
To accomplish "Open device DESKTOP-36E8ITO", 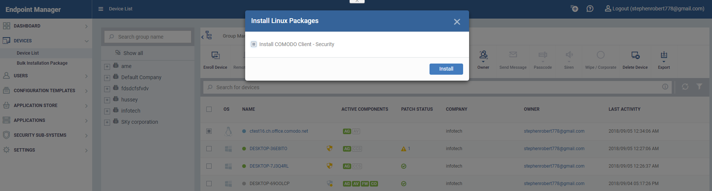I will pyautogui.click(x=268, y=149).
